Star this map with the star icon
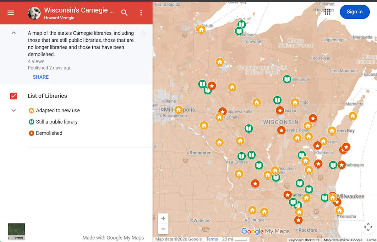 143,34
